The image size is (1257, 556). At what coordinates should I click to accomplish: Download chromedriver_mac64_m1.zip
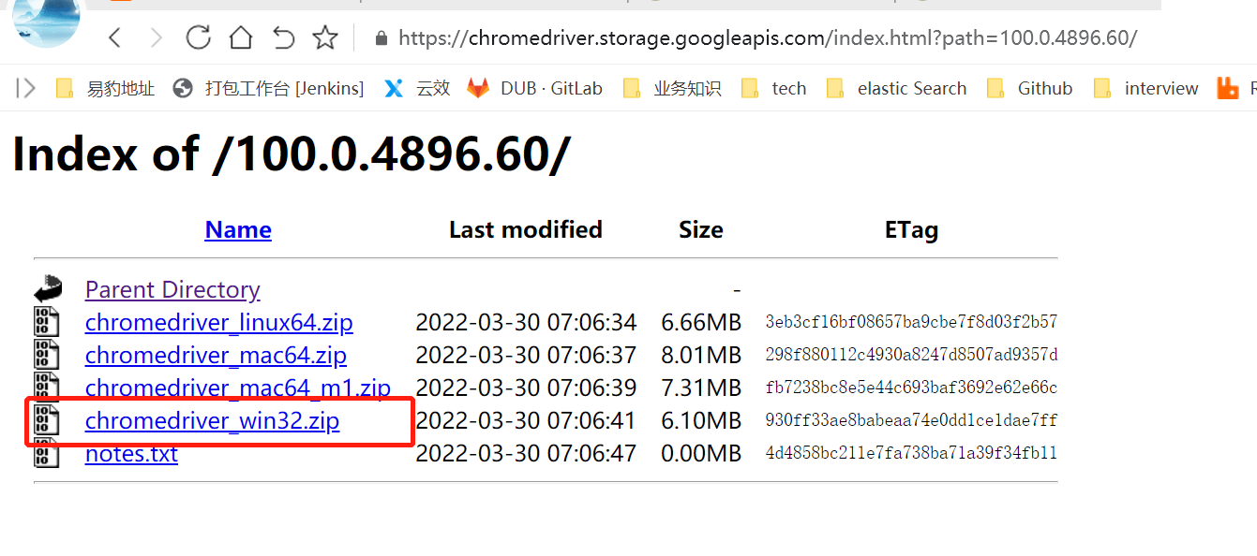click(237, 388)
